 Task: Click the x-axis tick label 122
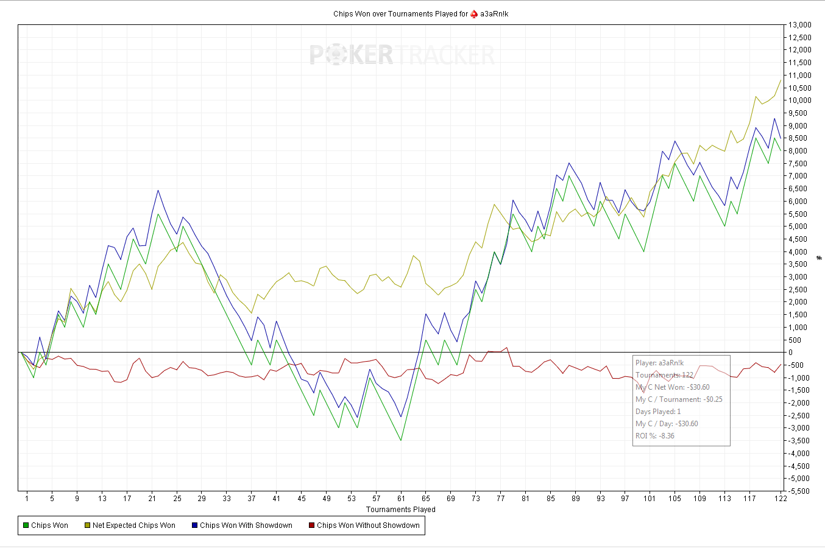pyautogui.click(x=781, y=499)
